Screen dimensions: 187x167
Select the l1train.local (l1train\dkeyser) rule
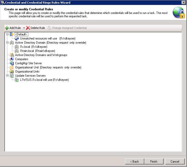pos(38,51)
